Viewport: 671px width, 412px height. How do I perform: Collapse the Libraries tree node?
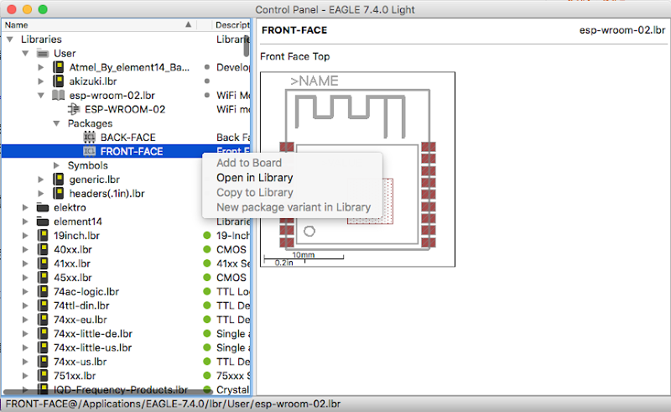(x=10, y=39)
